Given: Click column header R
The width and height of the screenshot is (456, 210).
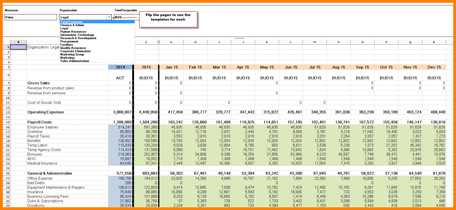Looking at the screenshot, I should click(434, 42).
